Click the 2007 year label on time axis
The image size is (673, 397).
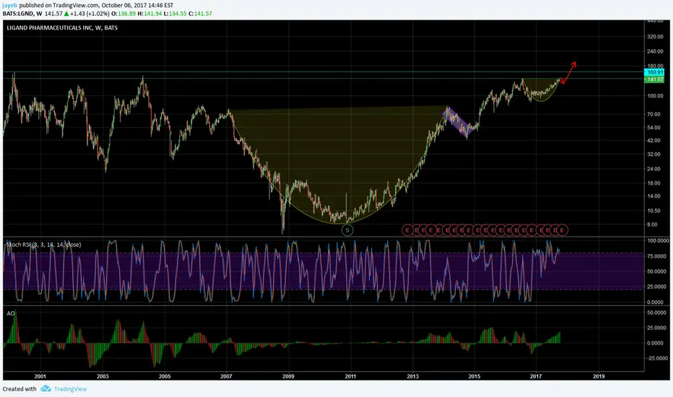(226, 376)
